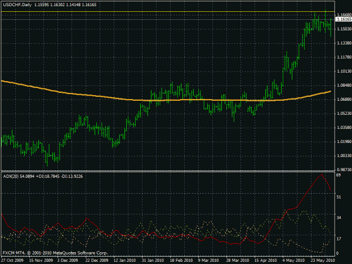Screen dimensions: 352x264
Task: Click the USDCHF,Daily chart title text
Action: (17, 5)
